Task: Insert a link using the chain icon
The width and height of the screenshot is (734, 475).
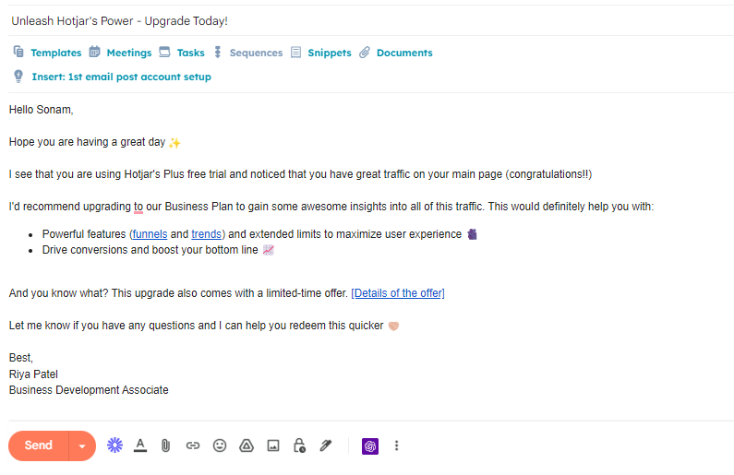Action: click(x=193, y=445)
